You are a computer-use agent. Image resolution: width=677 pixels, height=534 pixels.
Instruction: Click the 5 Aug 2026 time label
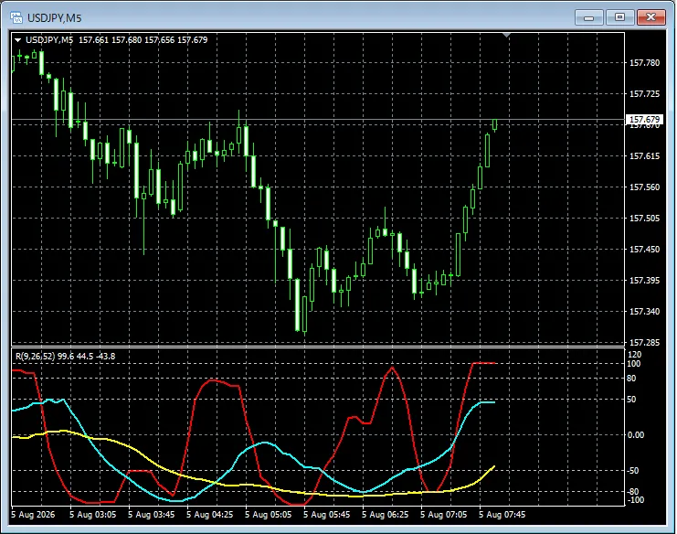(x=33, y=515)
